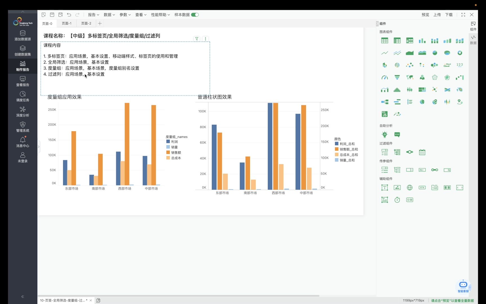Screen dimensions: 486x304
Task: Select the donut ring chart component
Action: tap(460, 53)
